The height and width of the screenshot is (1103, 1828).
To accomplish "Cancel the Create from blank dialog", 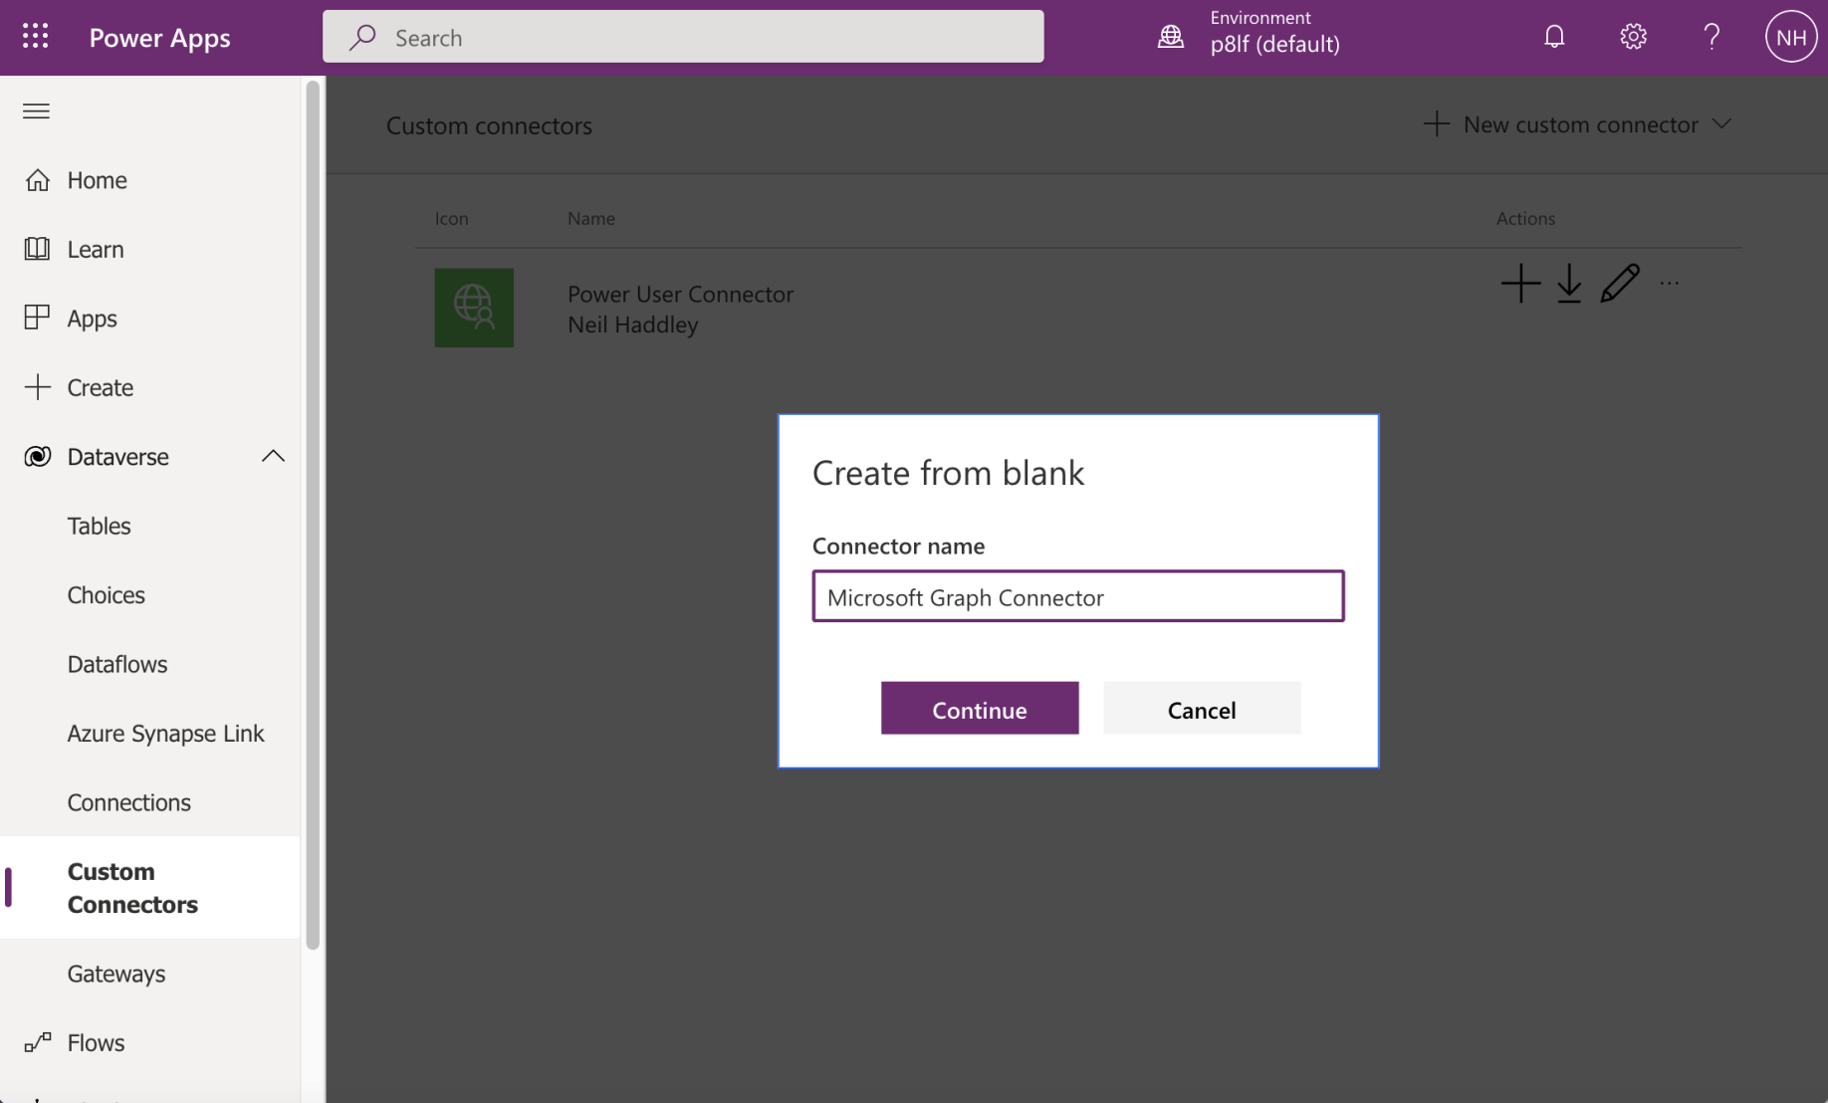I will click(x=1202, y=709).
